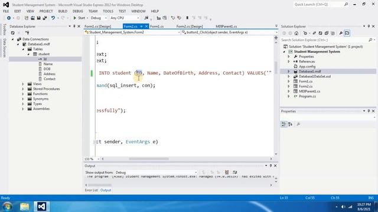
Task: Expand the References node
Action: coord(289,61)
